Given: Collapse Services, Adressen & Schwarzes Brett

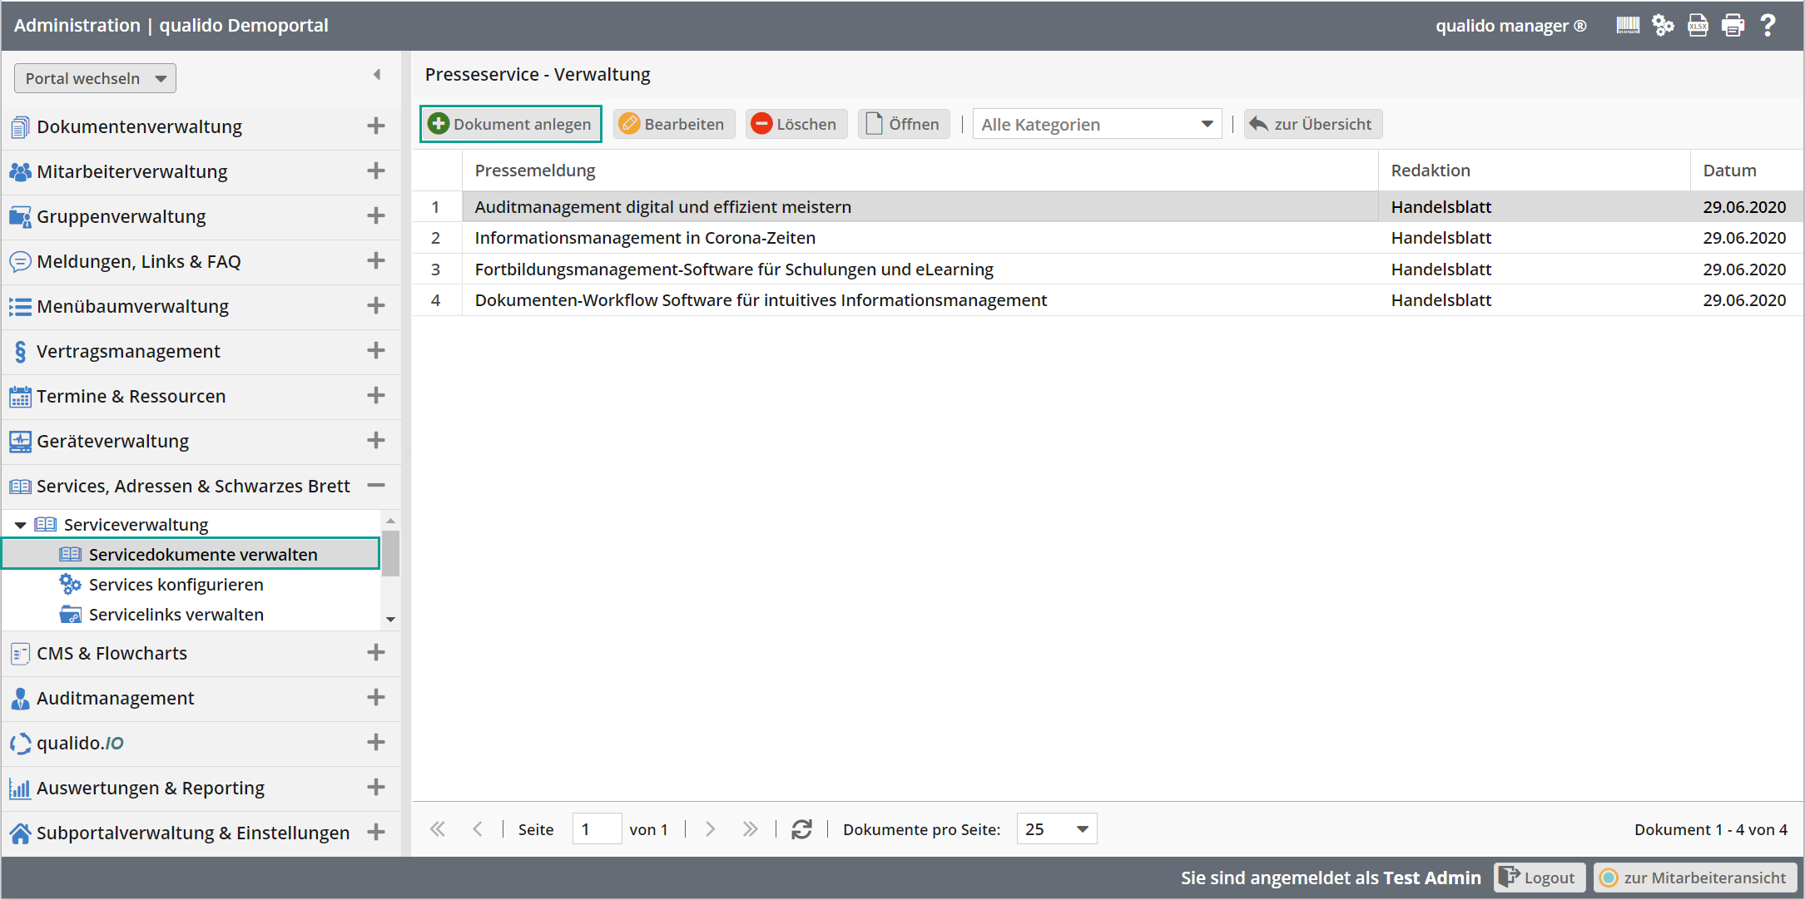Looking at the screenshot, I should point(376,486).
